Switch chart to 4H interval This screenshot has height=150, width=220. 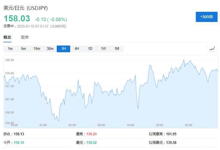point(77,49)
